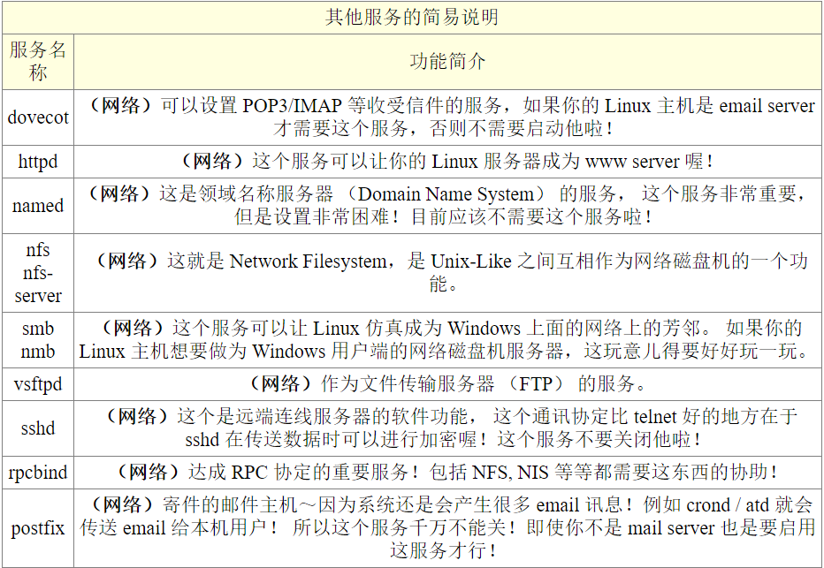The image size is (824, 568).
Task: Click the Domain Name System description text
Action: pyautogui.click(x=446, y=206)
